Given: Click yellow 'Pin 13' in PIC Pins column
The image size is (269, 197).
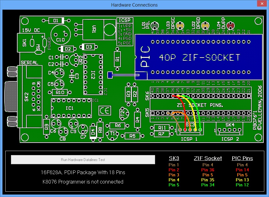Looking at the screenshot, I should click(242, 180).
